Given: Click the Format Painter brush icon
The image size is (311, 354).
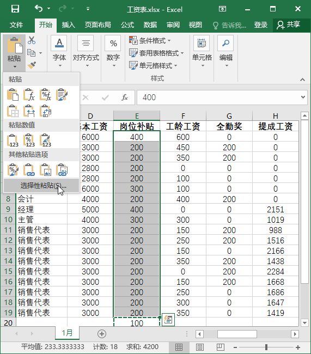Looking at the screenshot, I should 32,65.
